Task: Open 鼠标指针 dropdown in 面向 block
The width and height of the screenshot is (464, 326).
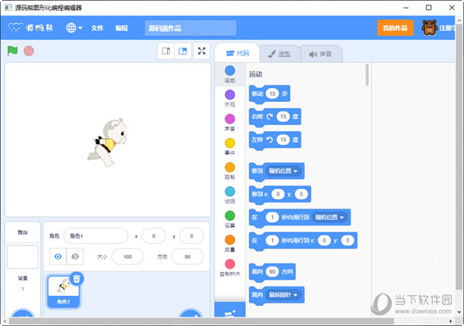Action: [x=283, y=295]
